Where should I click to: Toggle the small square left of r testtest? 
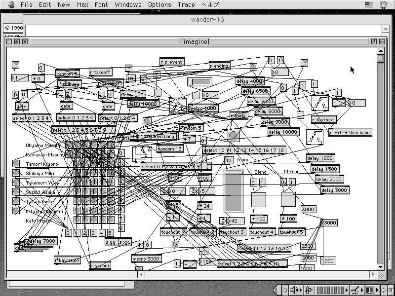300,115
